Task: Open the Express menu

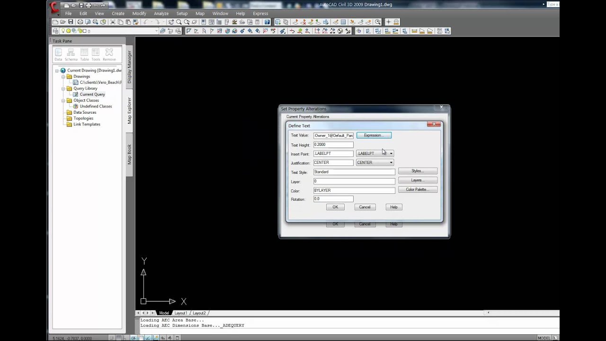Action: pyautogui.click(x=260, y=13)
